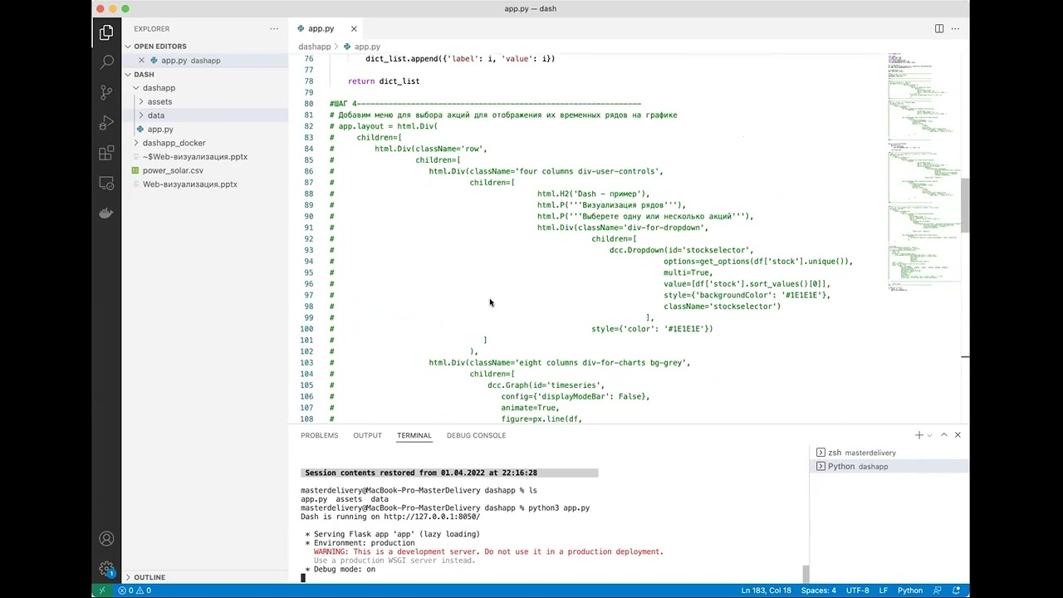Select the TERMINAL panel tab
Image resolution: width=1063 pixels, height=598 pixels.
click(x=414, y=435)
